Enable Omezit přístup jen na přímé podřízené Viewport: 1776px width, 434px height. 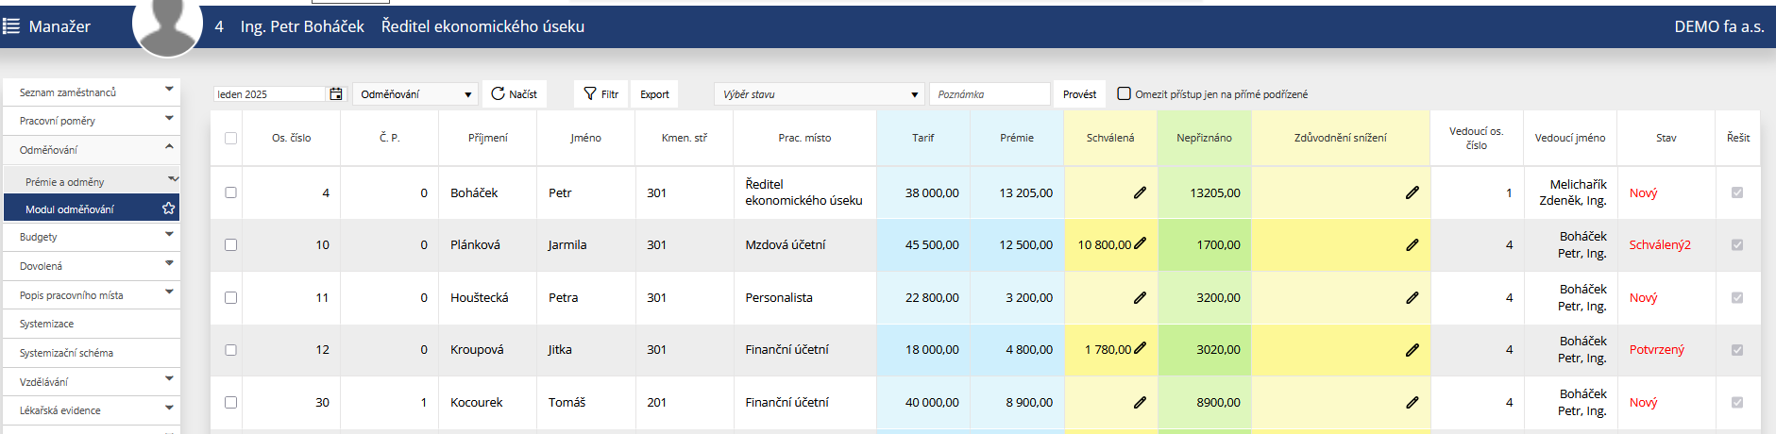pos(1124,93)
